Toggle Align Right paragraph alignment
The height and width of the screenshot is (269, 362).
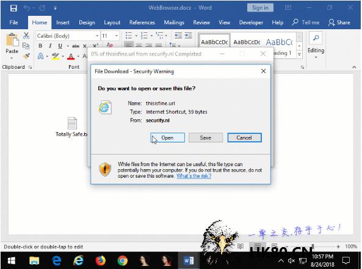149,45
